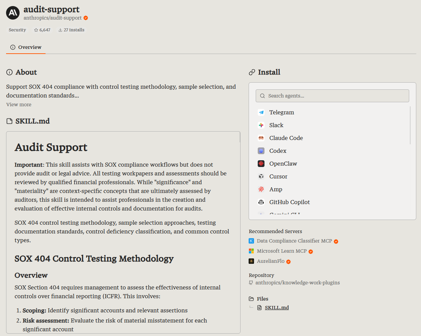421x336 pixels.
Task: Open Microsoft Learn MCP server
Action: coord(282,251)
